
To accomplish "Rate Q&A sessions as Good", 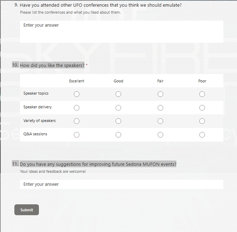I will click(x=118, y=135).
